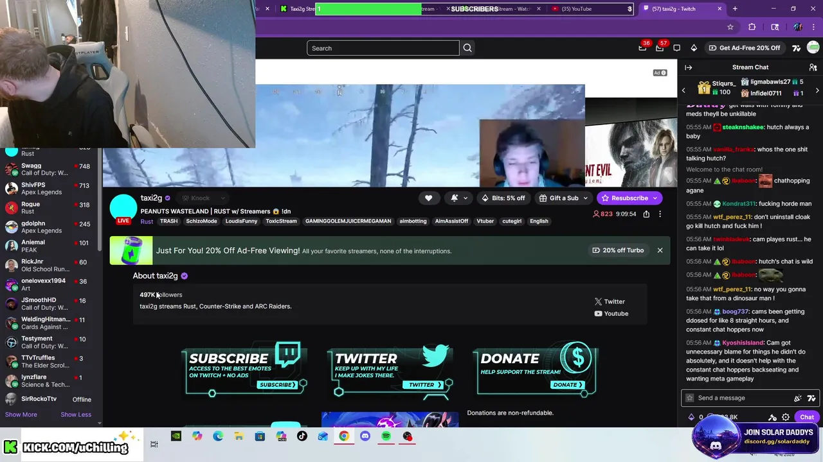Open Google Chrome from the taskbar
The width and height of the screenshot is (823, 462).
click(344, 436)
